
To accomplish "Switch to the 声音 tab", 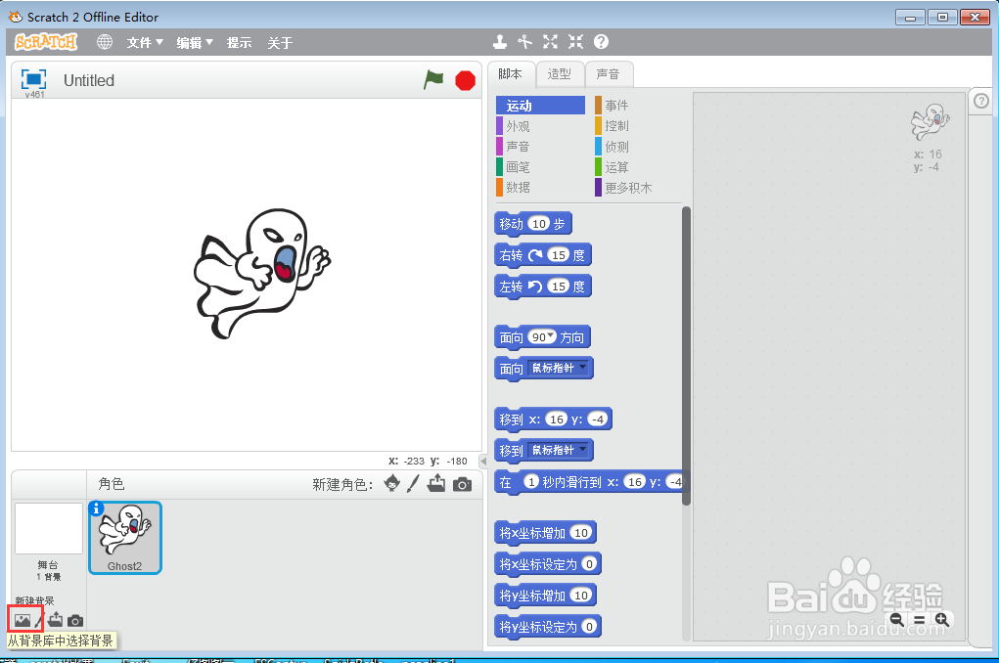I will (x=609, y=74).
